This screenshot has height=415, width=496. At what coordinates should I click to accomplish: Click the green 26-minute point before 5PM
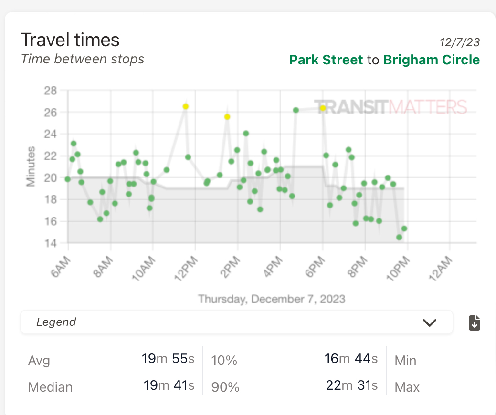[296, 110]
